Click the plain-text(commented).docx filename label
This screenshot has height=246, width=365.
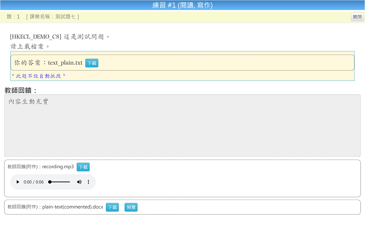(55, 207)
